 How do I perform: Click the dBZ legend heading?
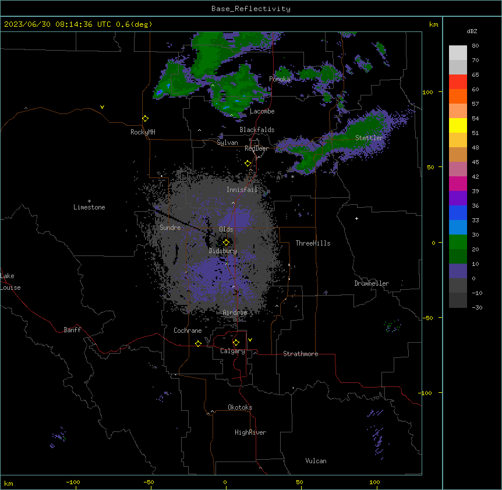click(x=472, y=31)
